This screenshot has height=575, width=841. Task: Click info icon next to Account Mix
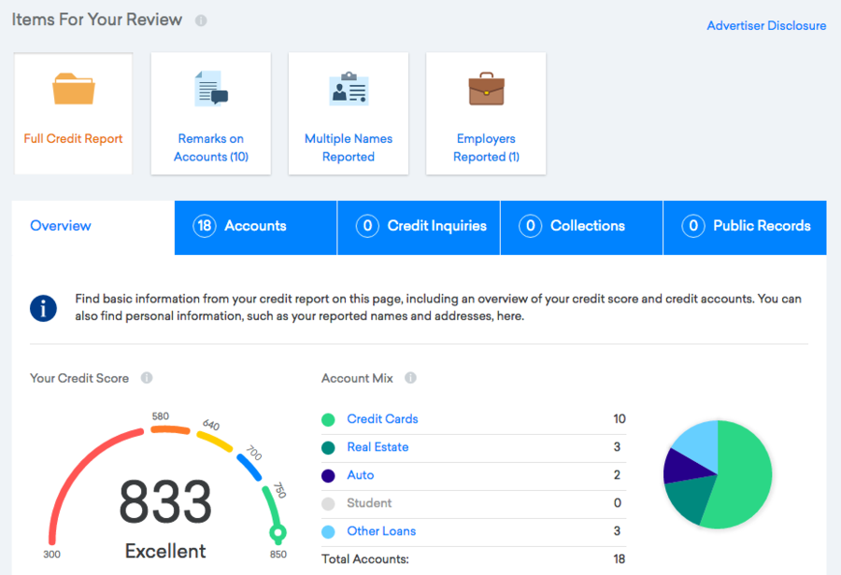pos(410,378)
